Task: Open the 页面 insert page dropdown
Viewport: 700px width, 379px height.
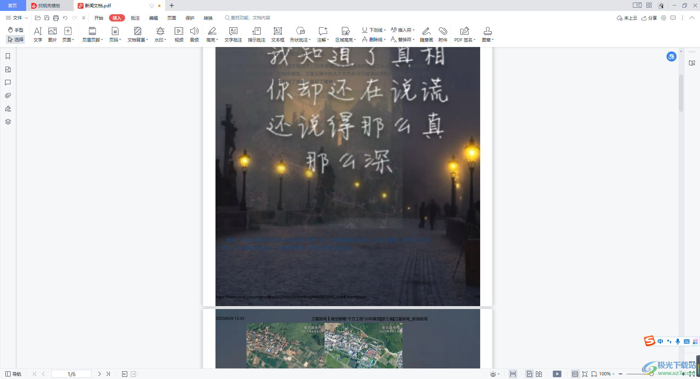Action: coord(68,35)
